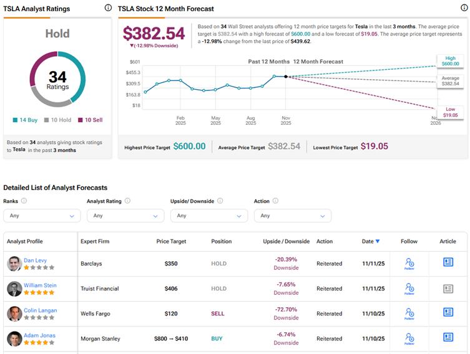Open Wells Fargo article icon
470x354 pixels.
click(x=448, y=312)
